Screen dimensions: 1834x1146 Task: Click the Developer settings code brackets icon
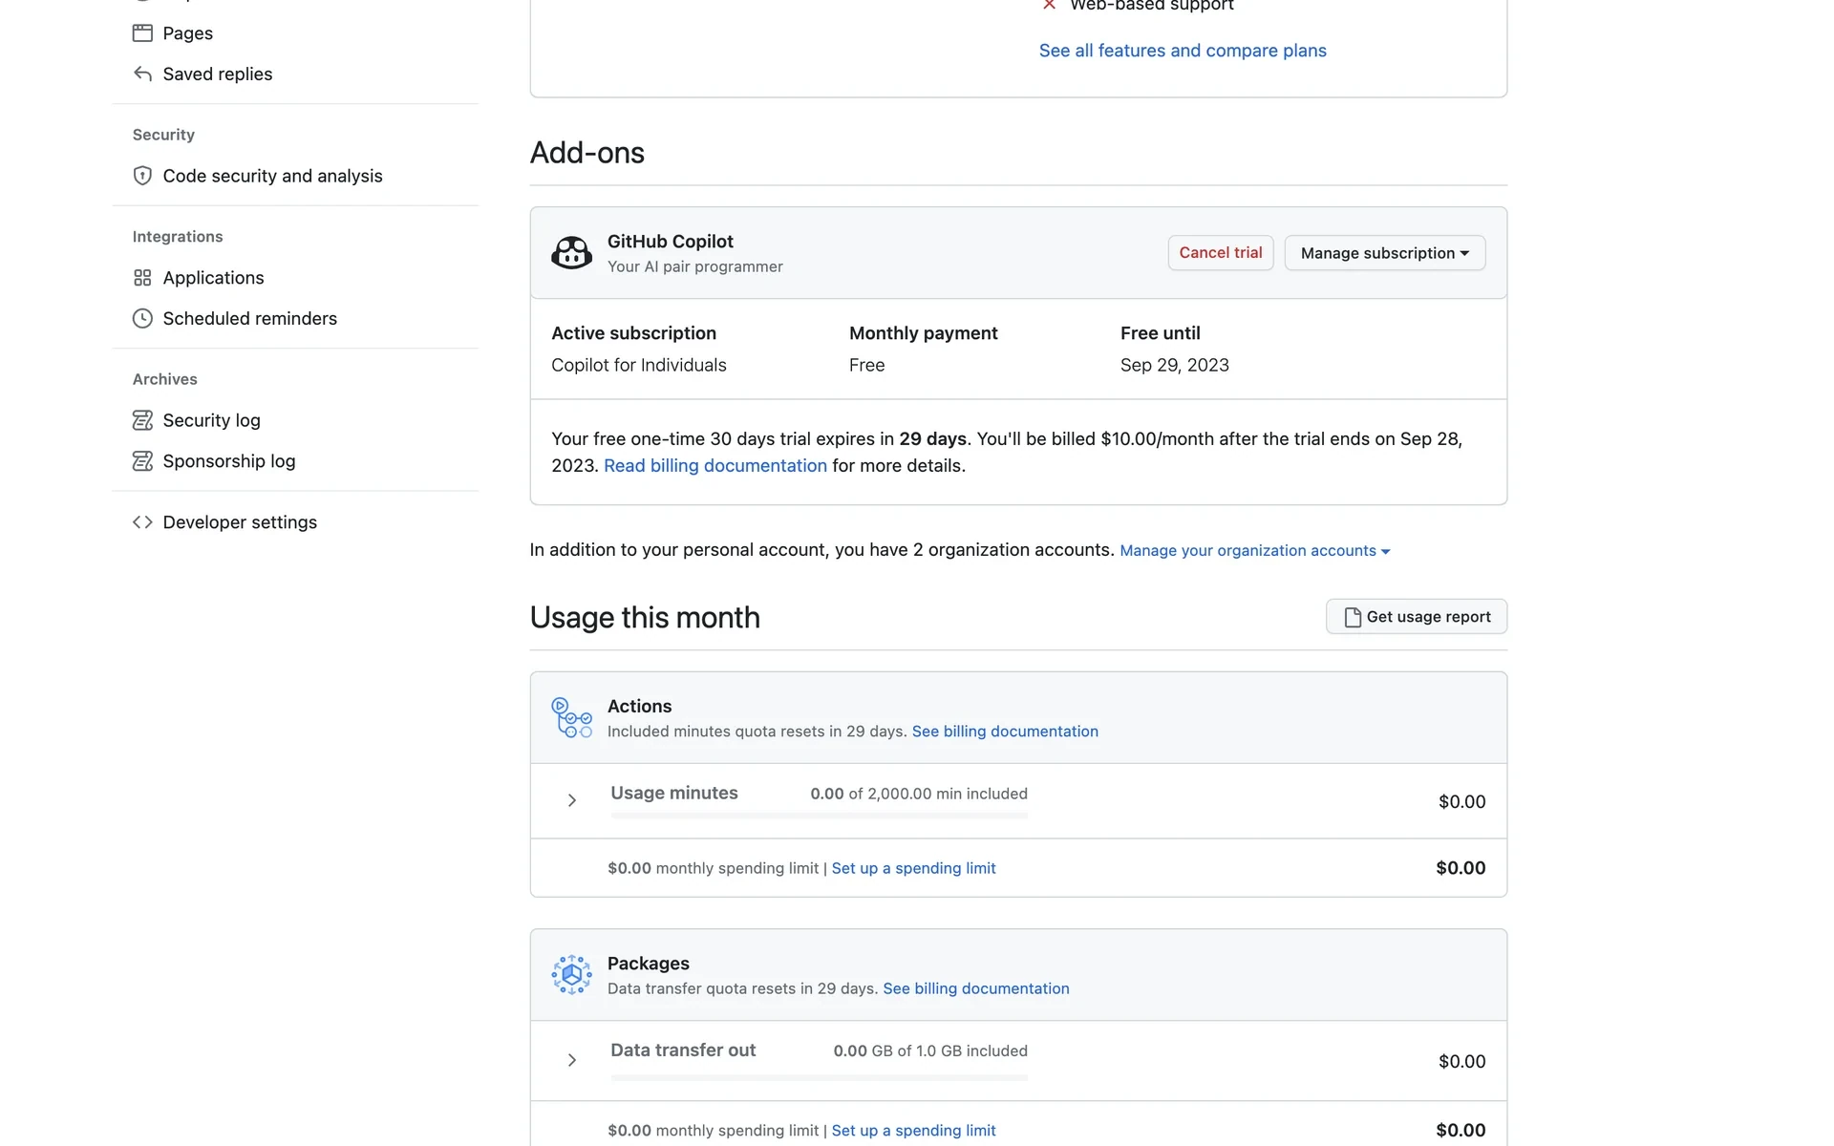pos(142,522)
